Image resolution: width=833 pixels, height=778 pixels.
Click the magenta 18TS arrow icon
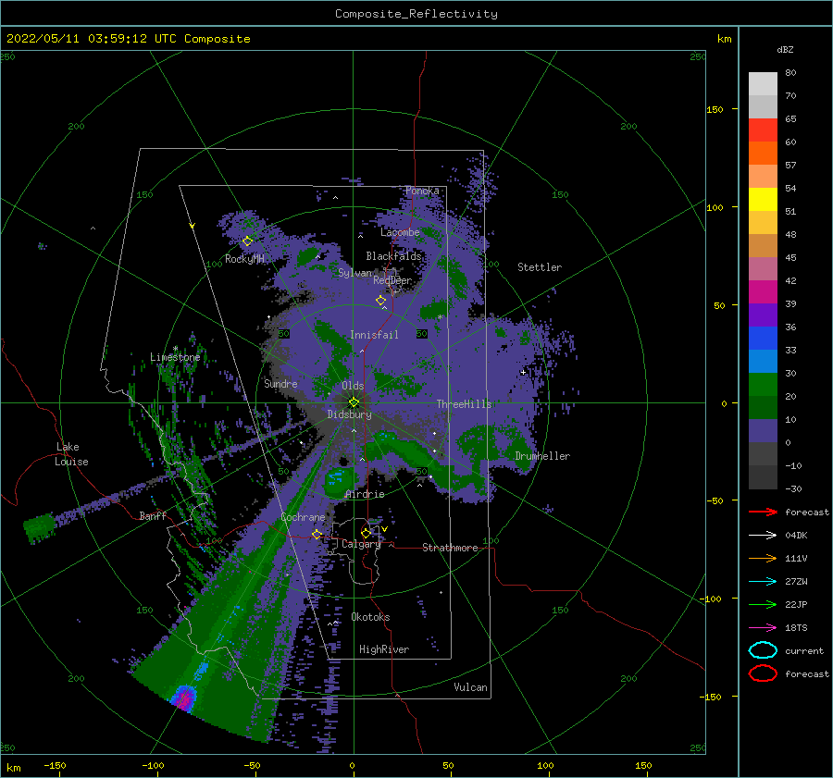763,628
